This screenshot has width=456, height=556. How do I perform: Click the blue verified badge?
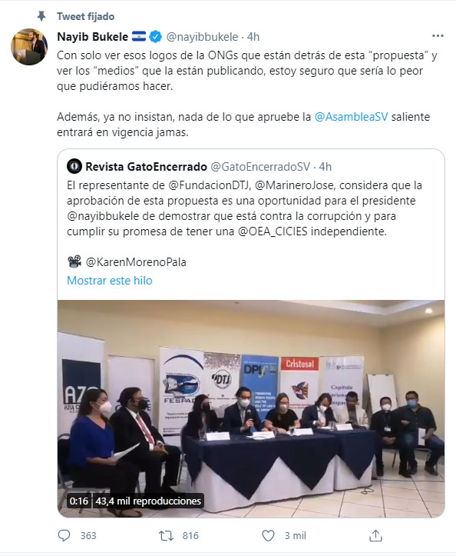pos(155,36)
